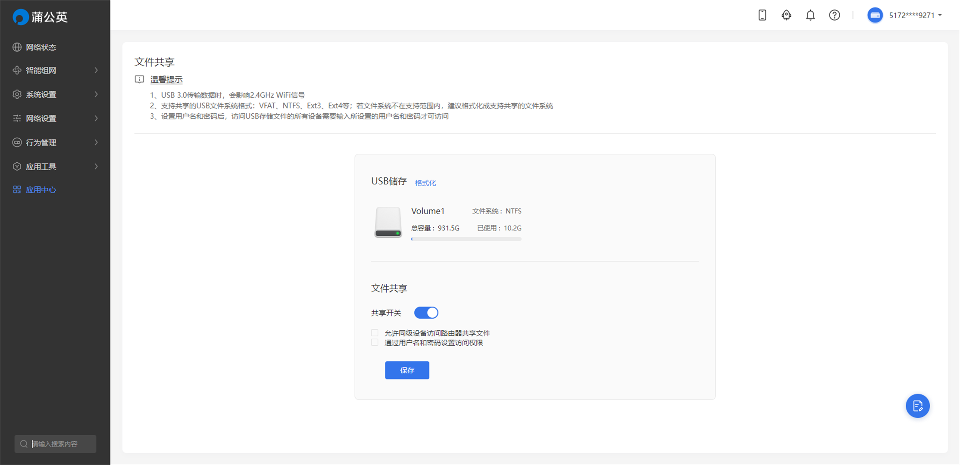Turn off the 共享开关 toggle
Screen dimensions: 960x465
coord(426,313)
